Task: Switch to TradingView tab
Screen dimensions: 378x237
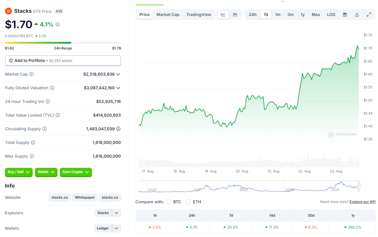Action: (x=198, y=15)
